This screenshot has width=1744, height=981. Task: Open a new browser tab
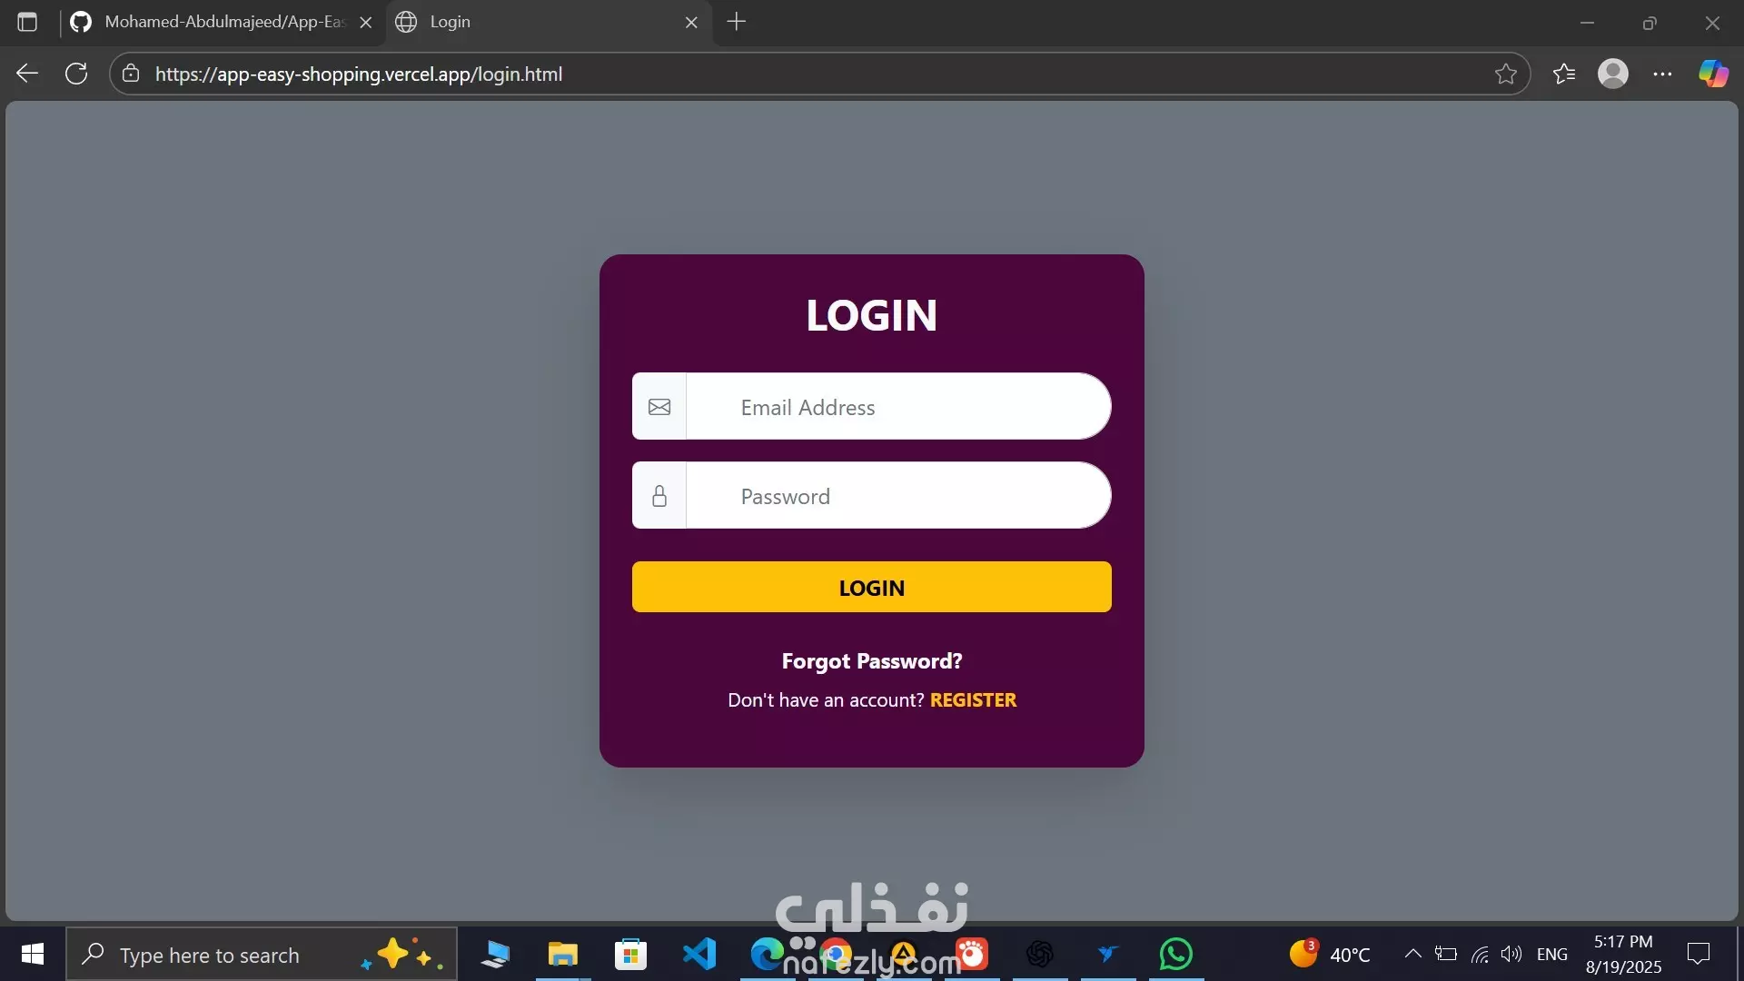pyautogui.click(x=737, y=22)
